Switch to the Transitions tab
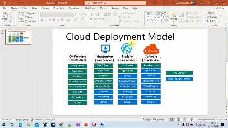This screenshot has height=128, width=228. click(59, 8)
